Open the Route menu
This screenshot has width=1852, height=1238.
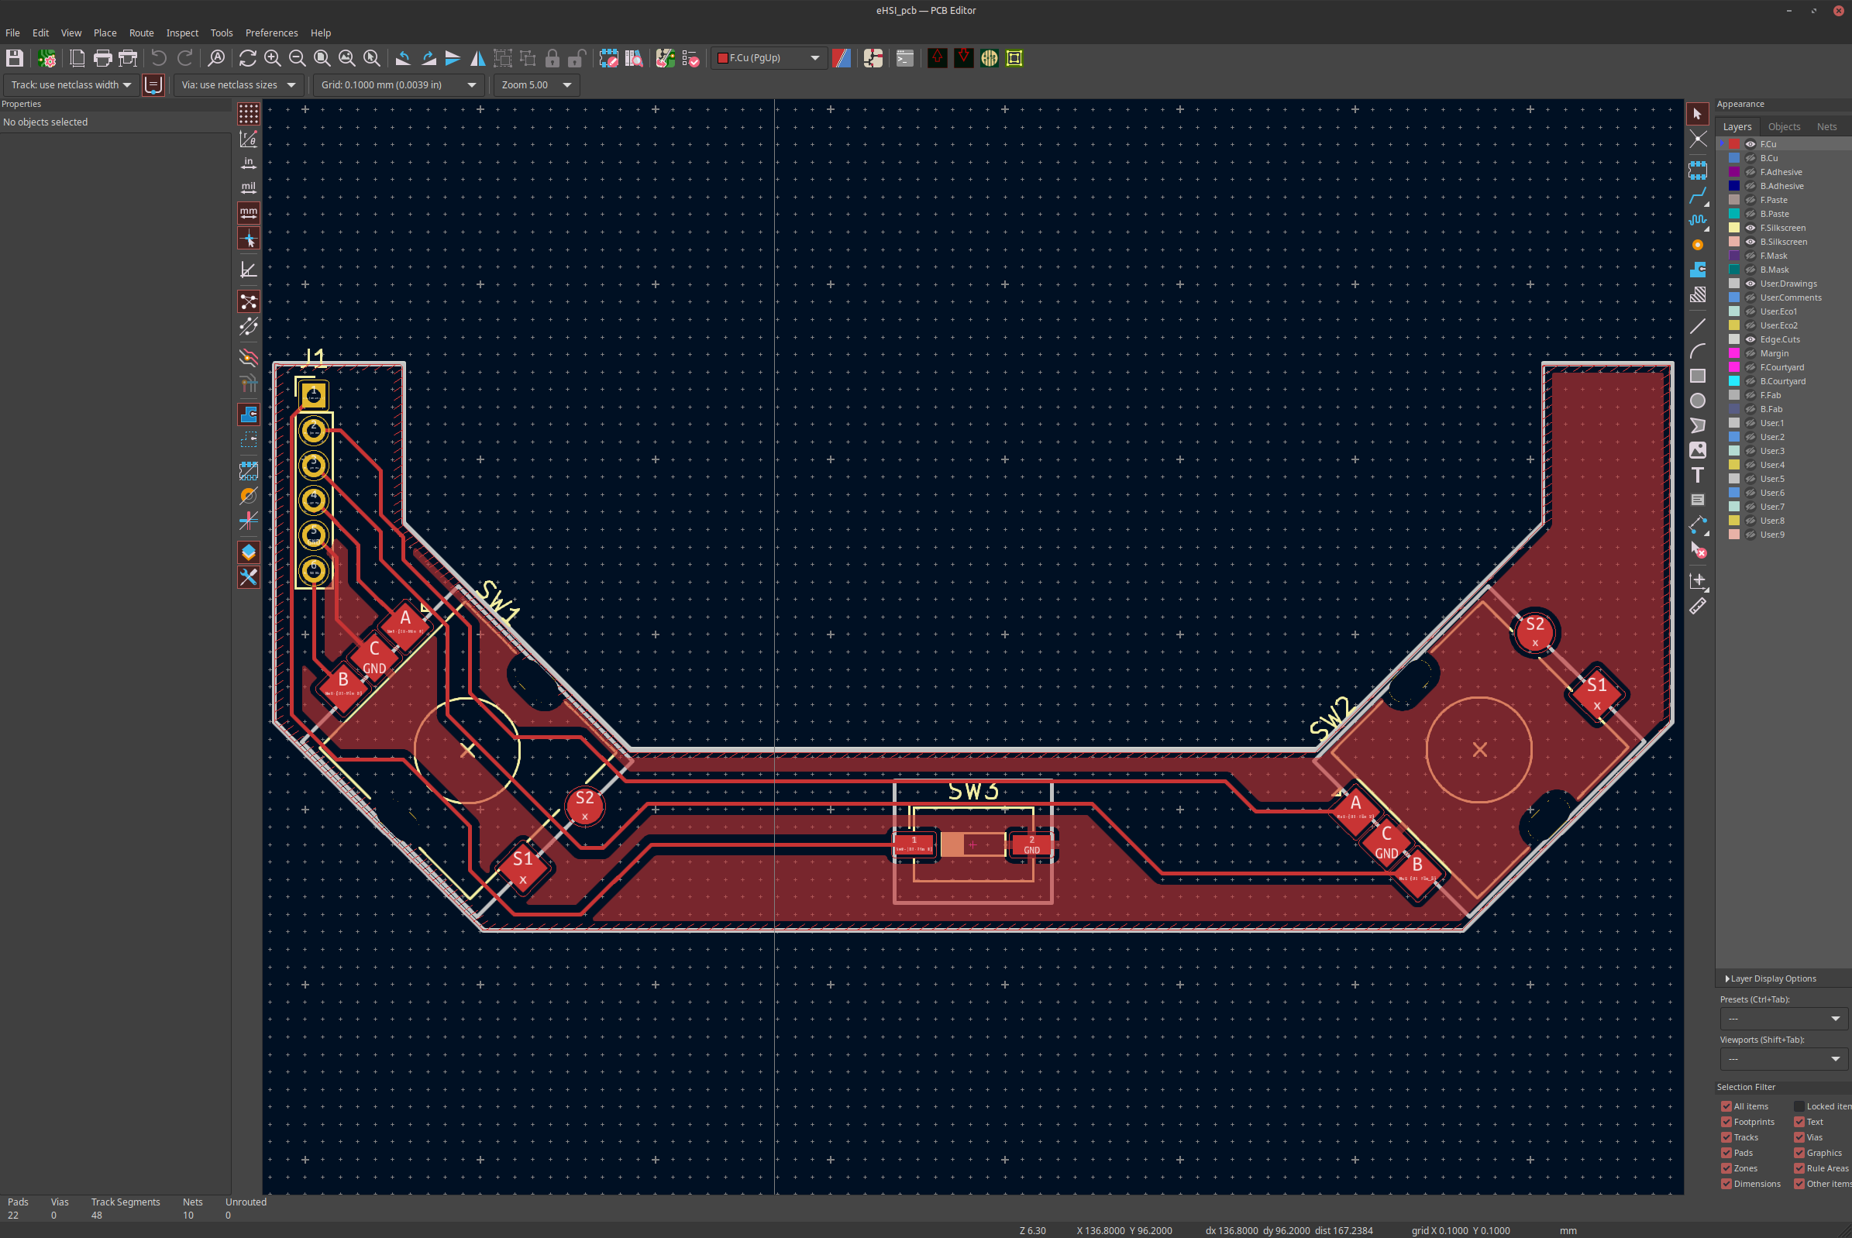click(141, 33)
